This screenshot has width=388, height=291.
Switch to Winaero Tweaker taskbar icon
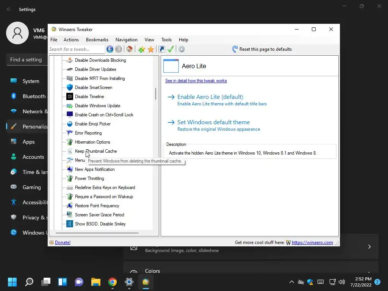pyautogui.click(x=146, y=282)
